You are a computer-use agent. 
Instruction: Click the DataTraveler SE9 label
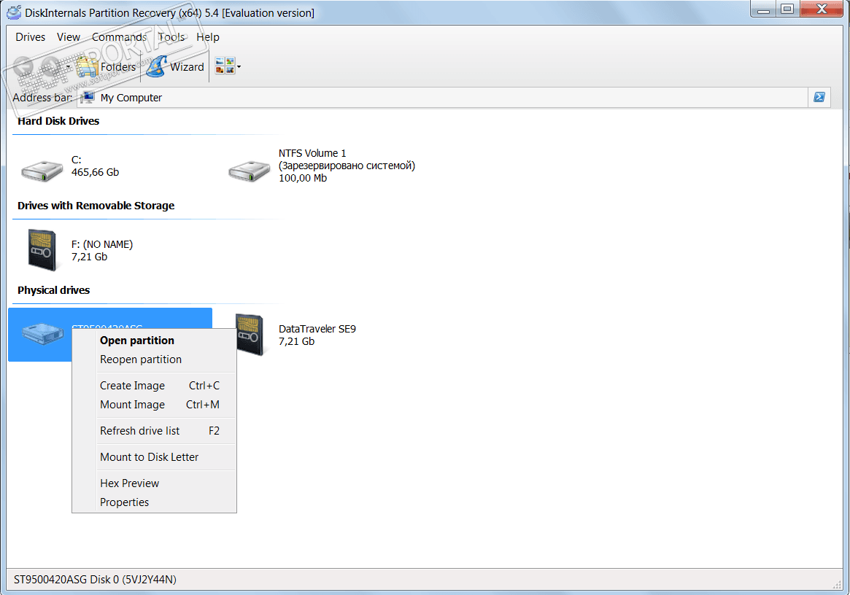tap(317, 329)
